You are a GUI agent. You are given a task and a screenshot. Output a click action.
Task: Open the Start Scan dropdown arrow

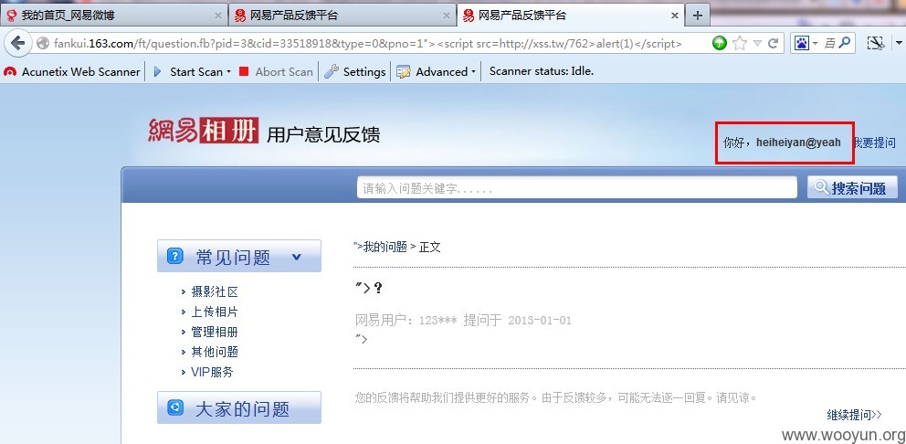click(x=228, y=71)
